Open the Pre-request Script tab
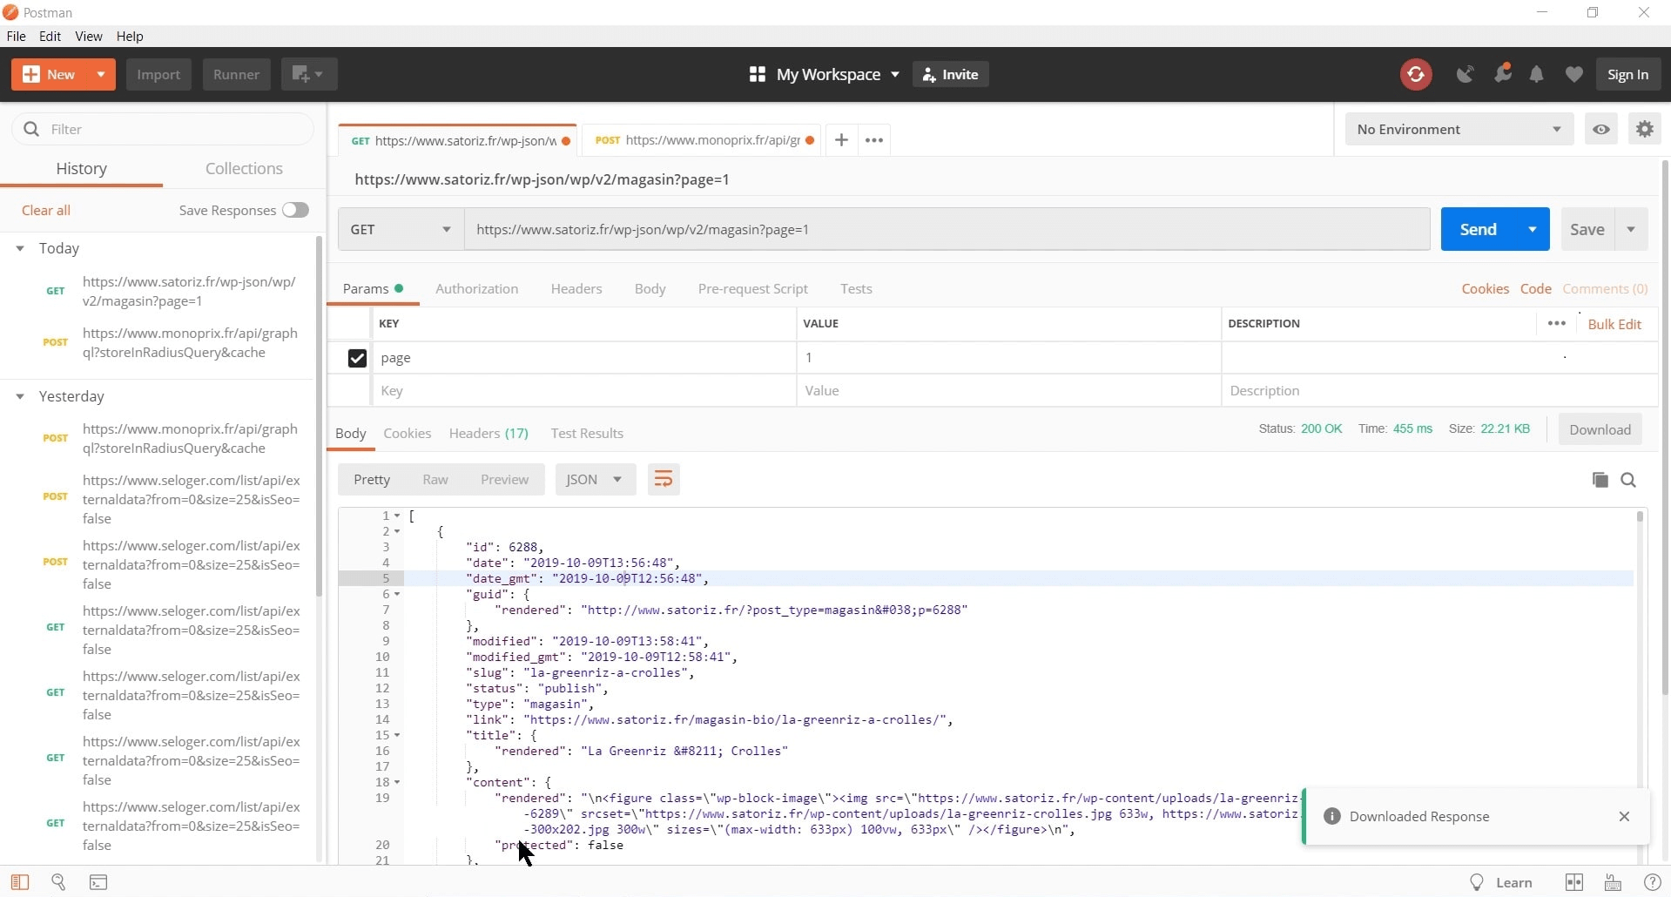 tap(752, 289)
